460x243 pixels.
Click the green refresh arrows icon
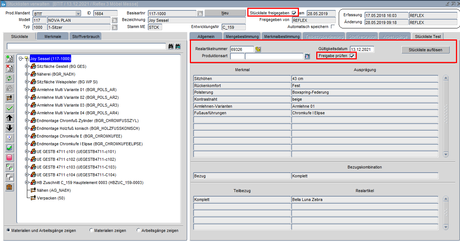pyautogui.click(x=10, y=78)
